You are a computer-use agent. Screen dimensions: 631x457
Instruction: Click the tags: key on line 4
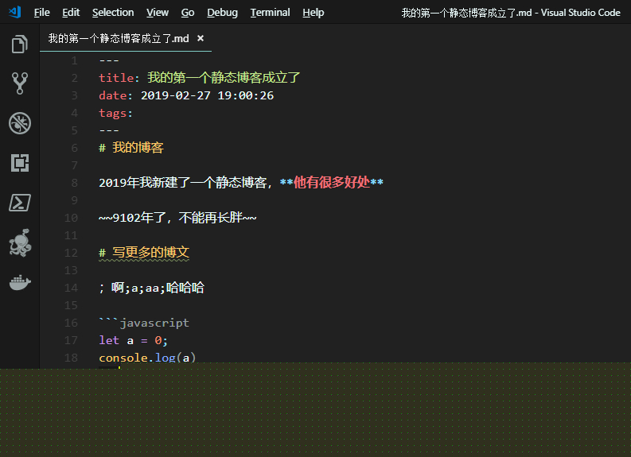click(116, 113)
